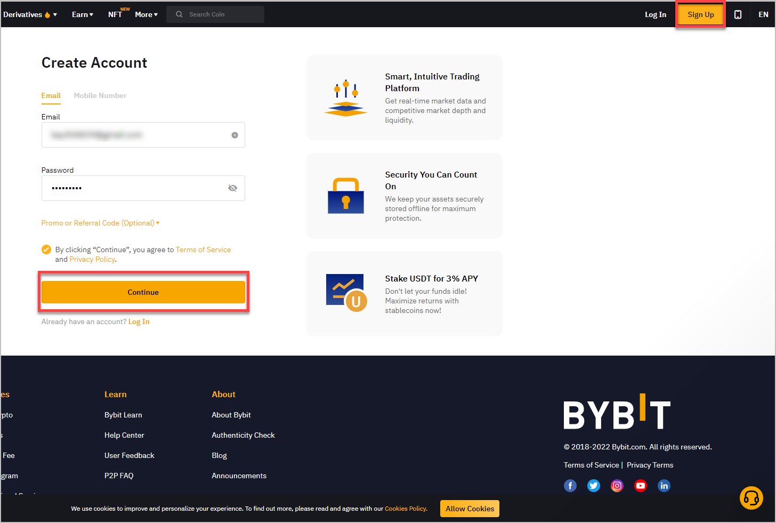776x523 pixels.
Task: Open User Feedback footer link
Action: tap(130, 455)
